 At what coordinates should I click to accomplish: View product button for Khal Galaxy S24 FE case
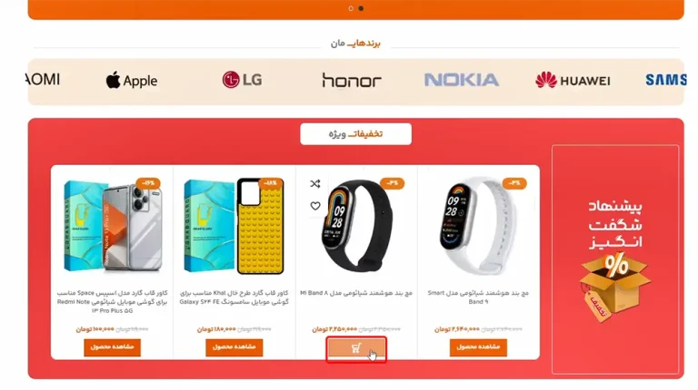tap(234, 347)
